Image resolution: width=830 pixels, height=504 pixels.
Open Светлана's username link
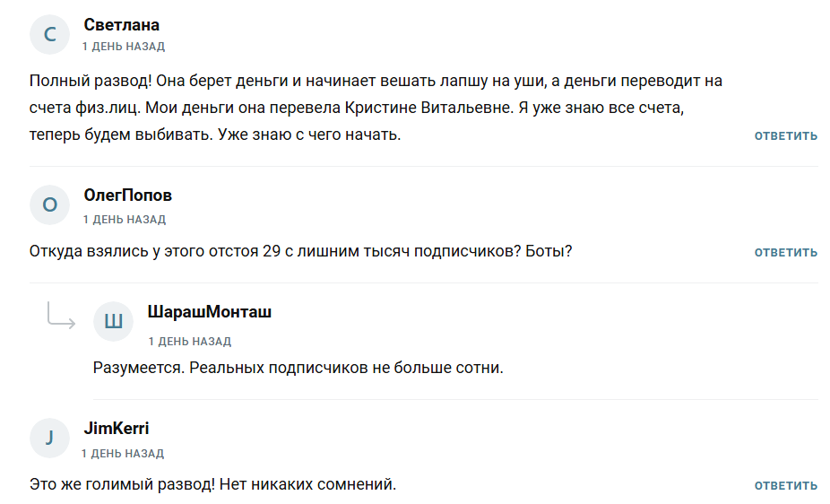[x=122, y=25]
